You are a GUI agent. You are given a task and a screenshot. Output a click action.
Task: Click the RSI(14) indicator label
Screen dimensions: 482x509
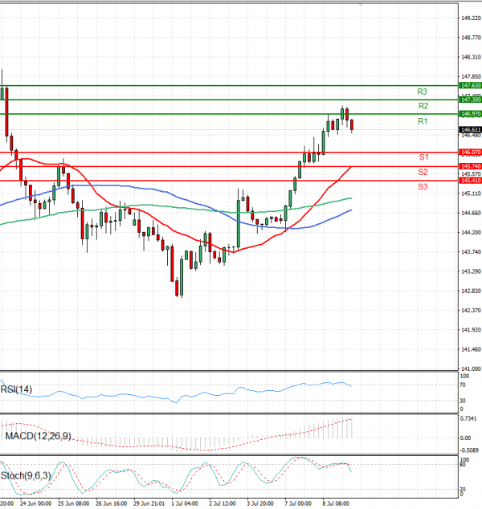pyautogui.click(x=16, y=389)
